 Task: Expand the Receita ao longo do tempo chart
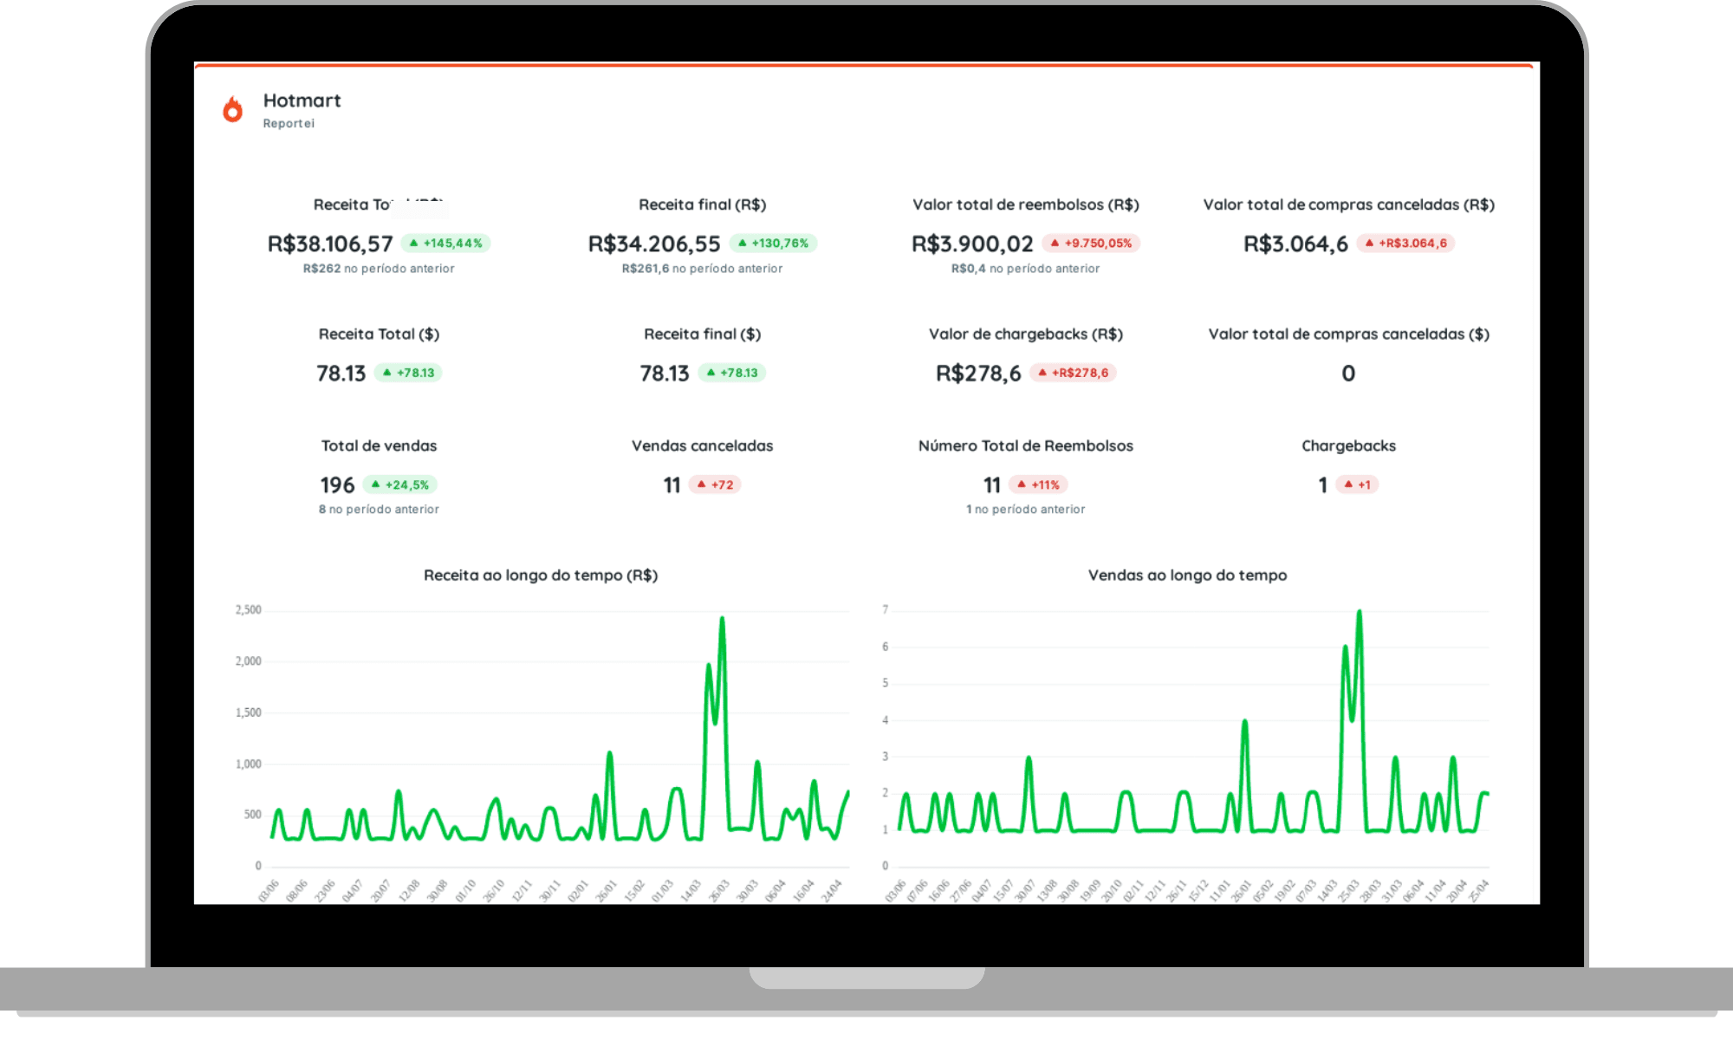pyautogui.click(x=540, y=575)
